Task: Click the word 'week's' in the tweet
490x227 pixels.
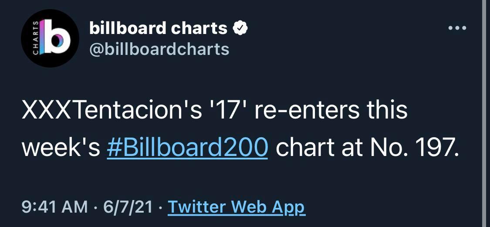Action: pos(61,148)
